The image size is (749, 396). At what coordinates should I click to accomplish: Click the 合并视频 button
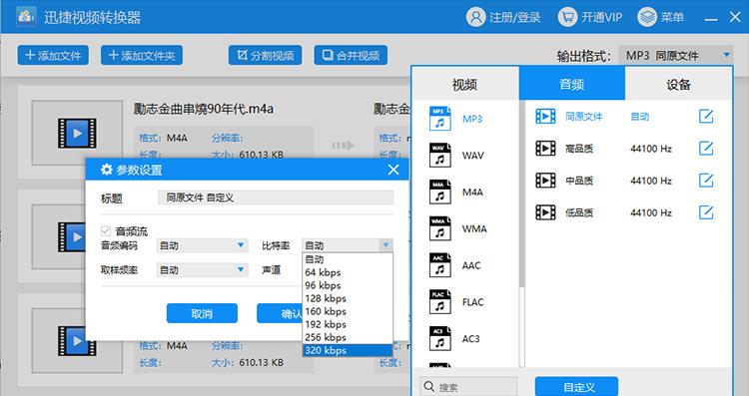click(x=351, y=55)
